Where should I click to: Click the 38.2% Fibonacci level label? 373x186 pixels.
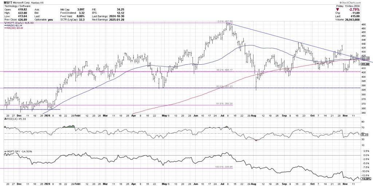click(x=225, y=70)
